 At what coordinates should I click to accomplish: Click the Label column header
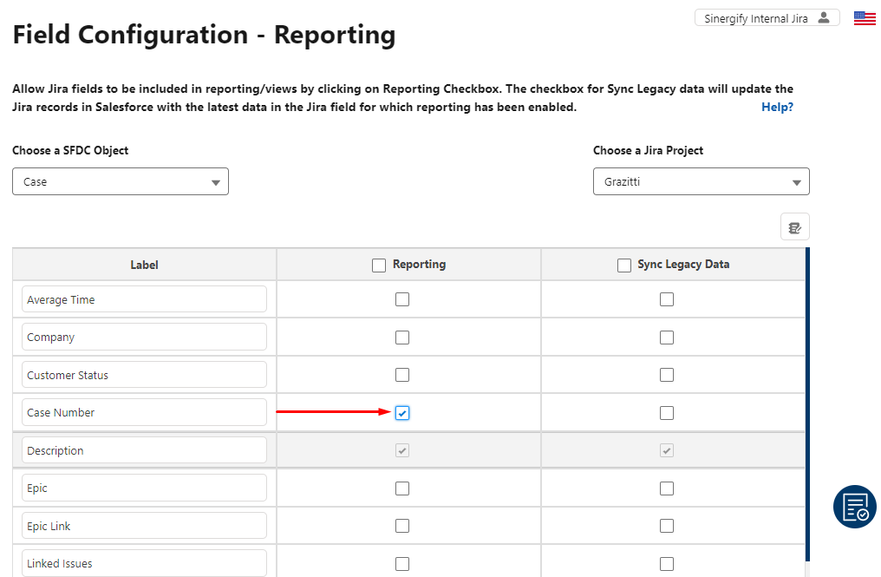pos(145,265)
